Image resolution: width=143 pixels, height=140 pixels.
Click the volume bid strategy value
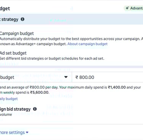6,114
